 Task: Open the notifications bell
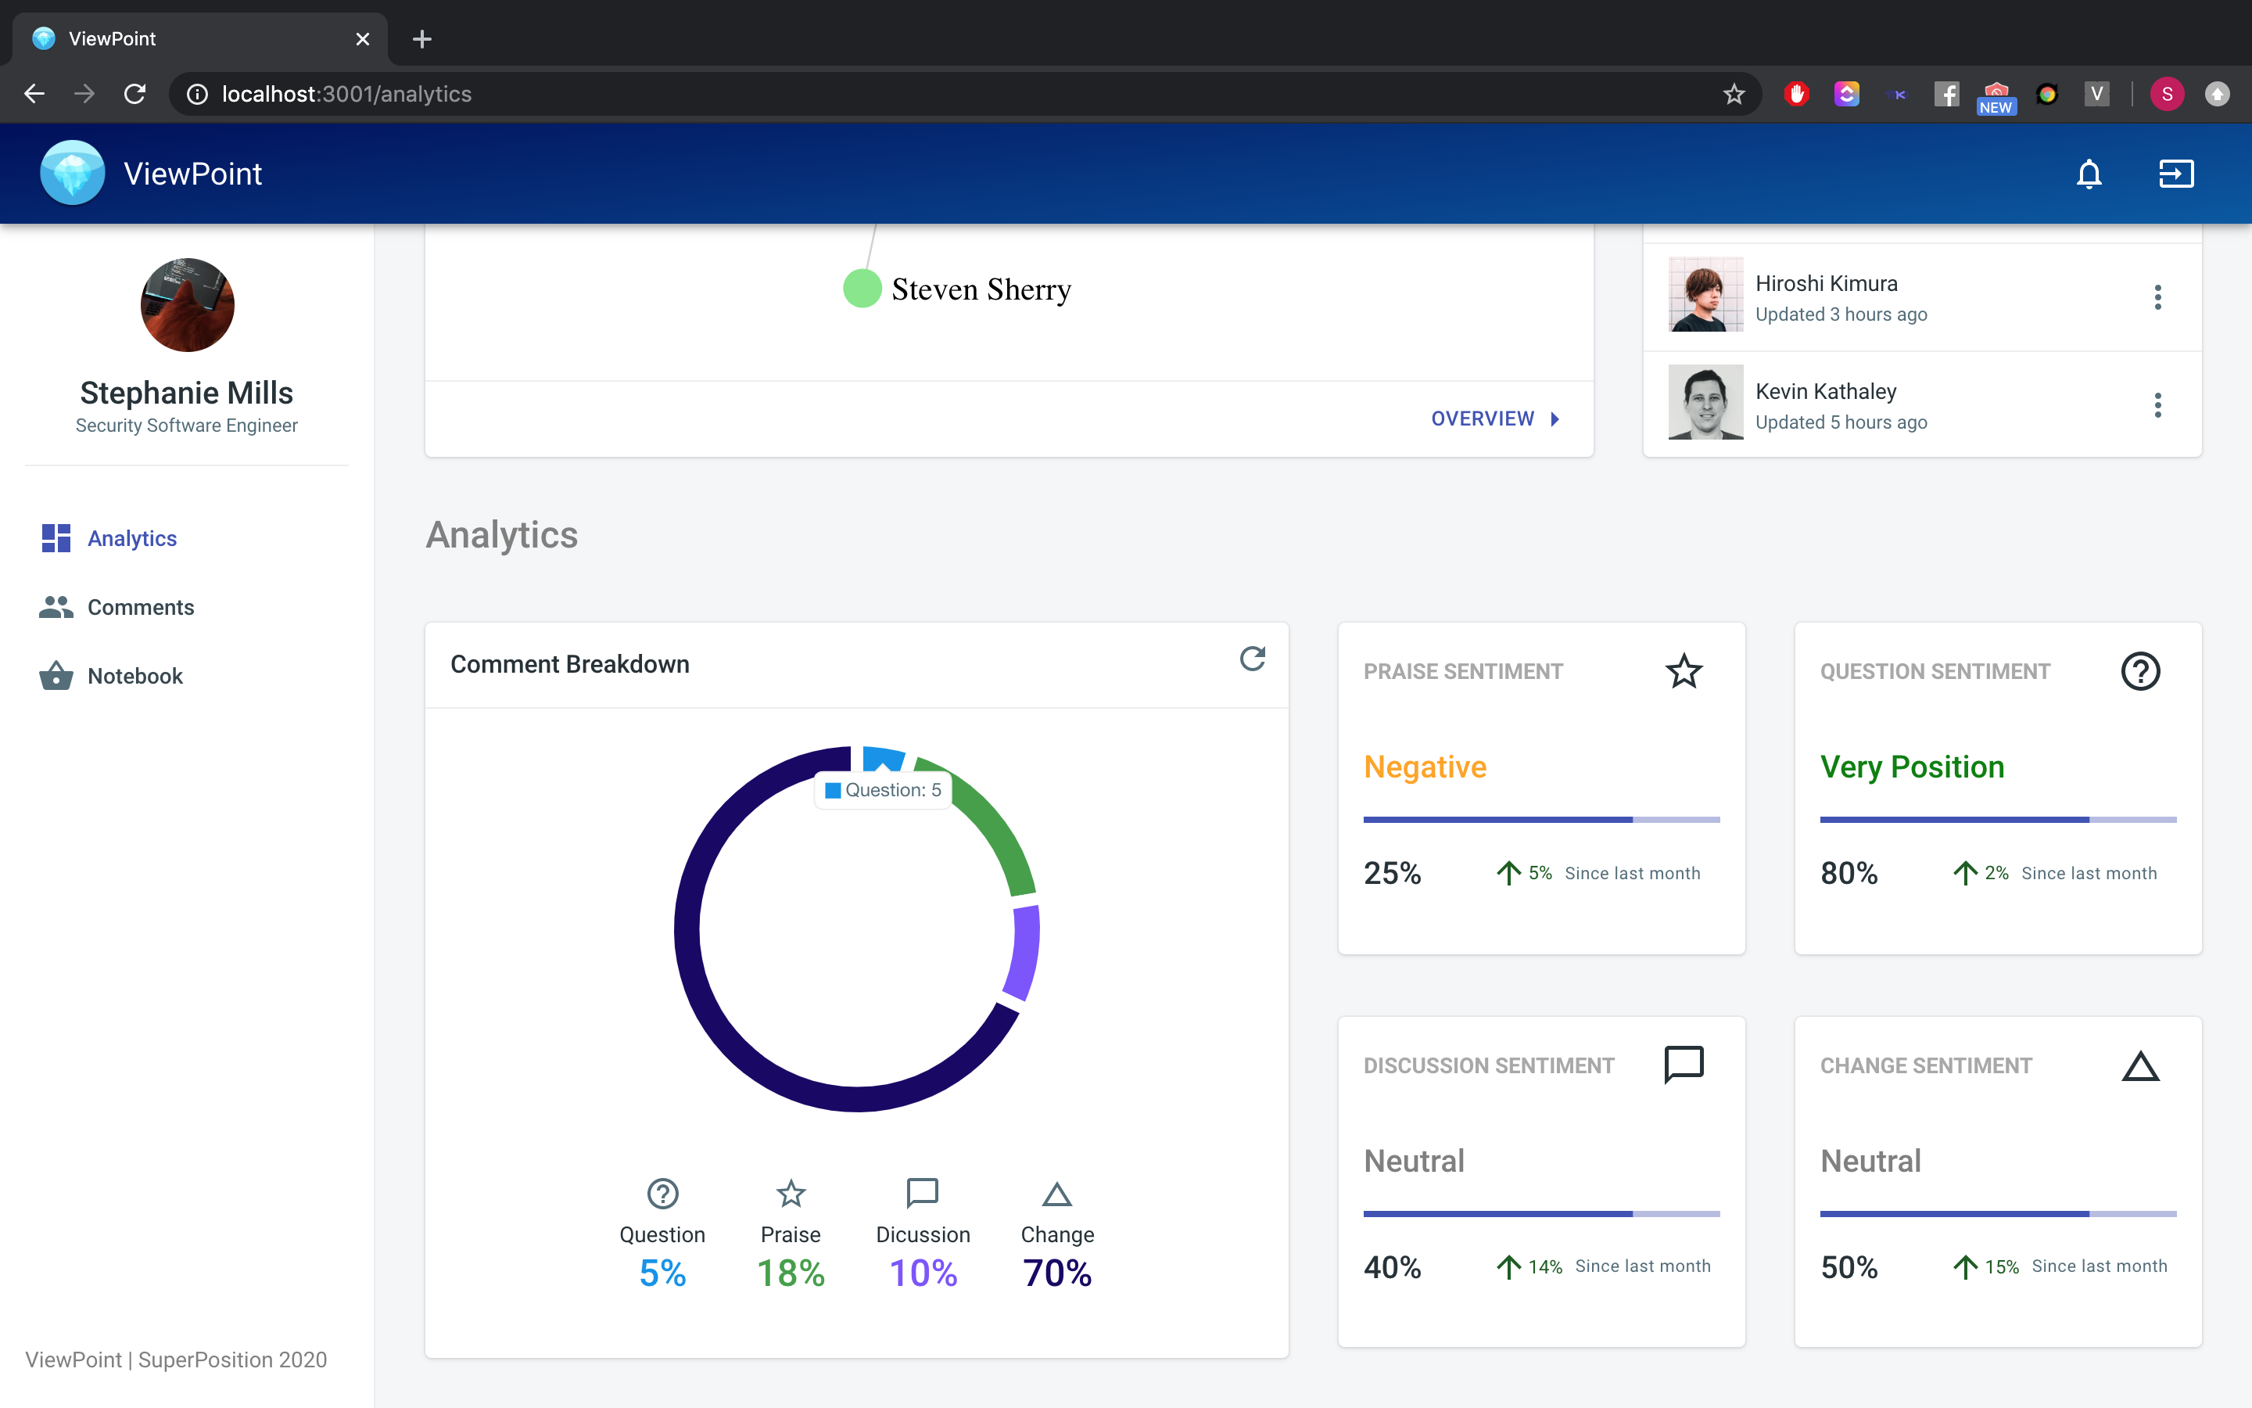coord(2089,174)
